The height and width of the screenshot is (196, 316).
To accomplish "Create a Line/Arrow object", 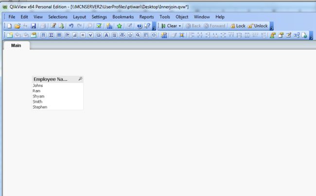I will tap(114, 36).
